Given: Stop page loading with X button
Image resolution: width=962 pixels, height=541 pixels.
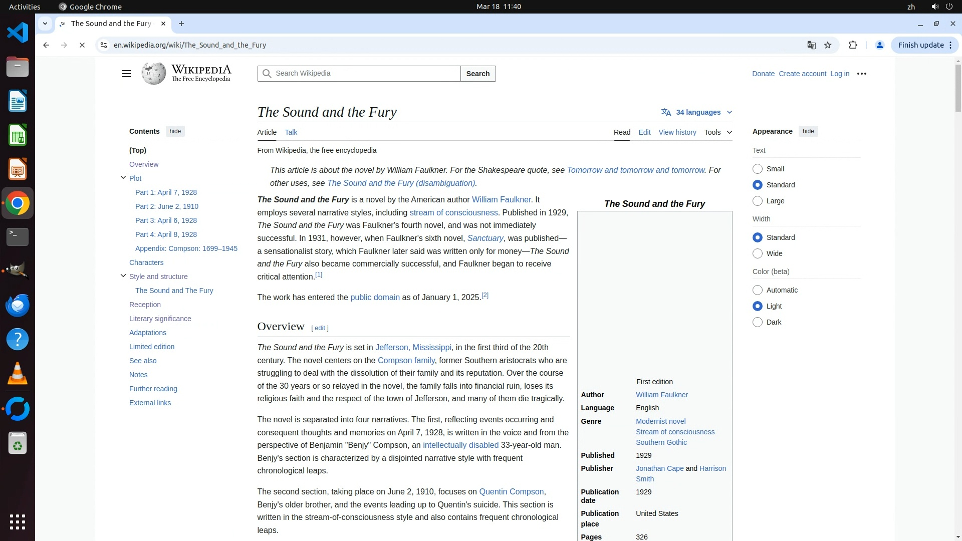Looking at the screenshot, I should 82,45.
